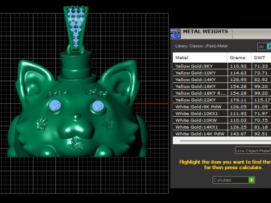Image resolution: width=271 pixels, height=203 pixels.
Task: Click the Calculate button label
Action: (222, 180)
